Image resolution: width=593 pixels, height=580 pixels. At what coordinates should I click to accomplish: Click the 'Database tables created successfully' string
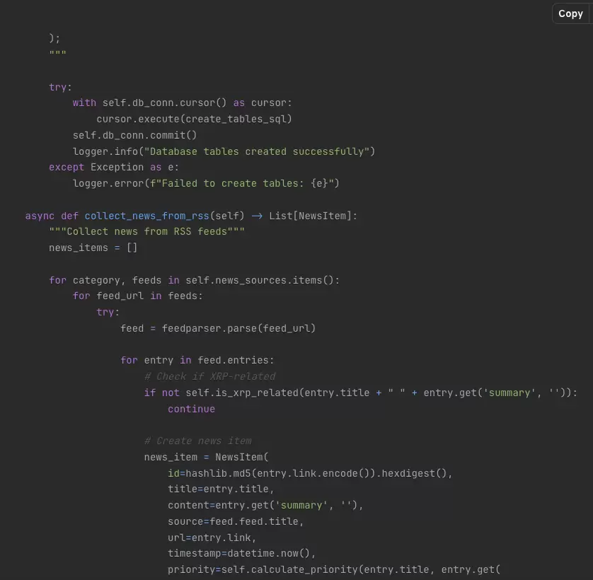[257, 151]
